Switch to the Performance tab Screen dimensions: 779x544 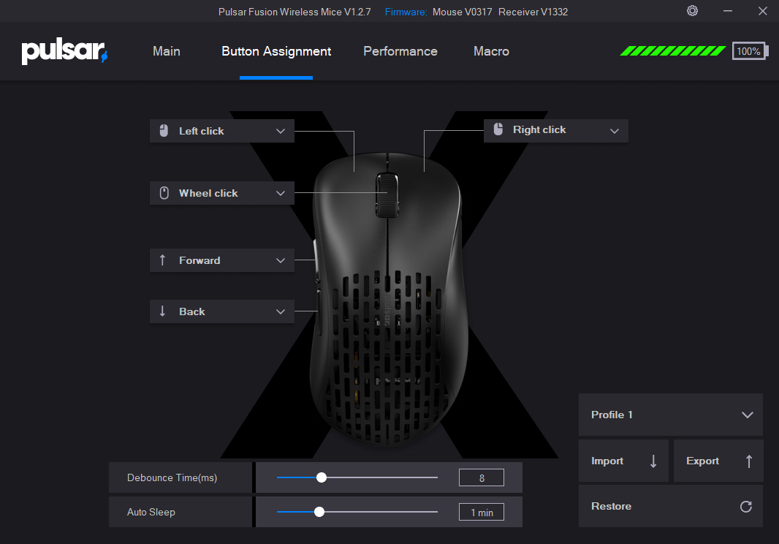coord(400,51)
